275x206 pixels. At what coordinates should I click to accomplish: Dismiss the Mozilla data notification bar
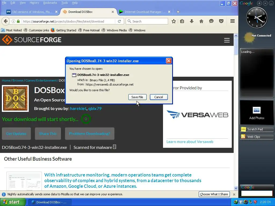(234, 194)
